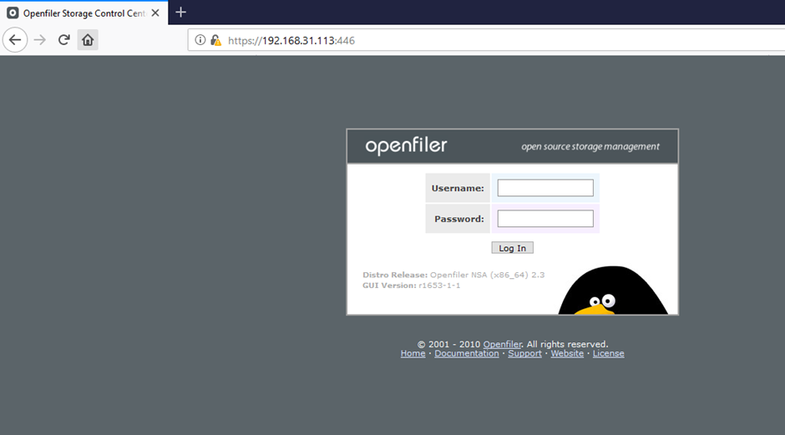
Task: Open the insecure connection padlock warning
Action: tap(215, 40)
